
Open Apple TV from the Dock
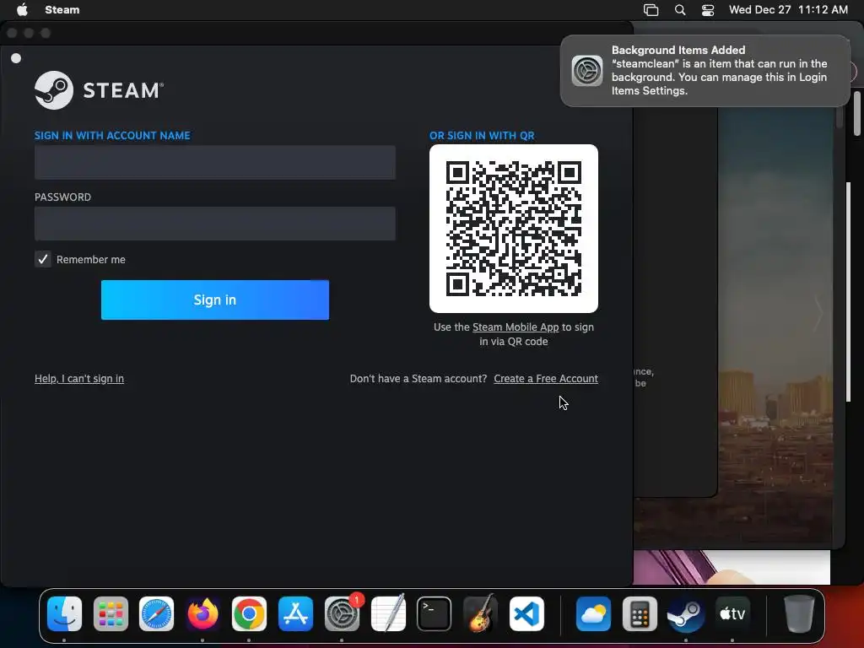pyautogui.click(x=732, y=614)
